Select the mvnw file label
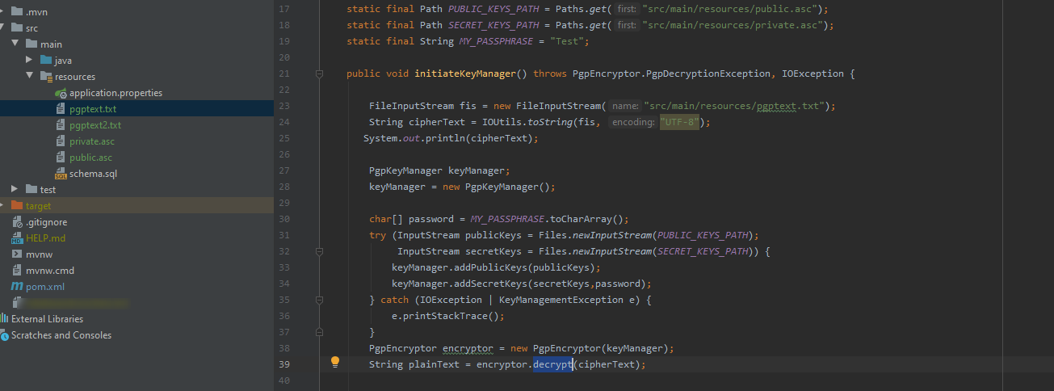The image size is (1054, 391). coord(40,254)
